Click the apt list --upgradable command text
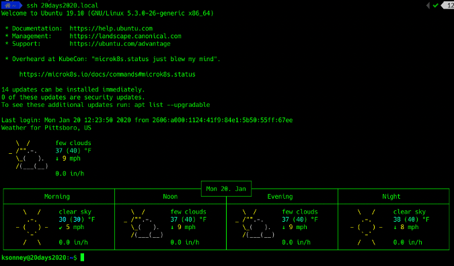454x266 pixels. 172,105
